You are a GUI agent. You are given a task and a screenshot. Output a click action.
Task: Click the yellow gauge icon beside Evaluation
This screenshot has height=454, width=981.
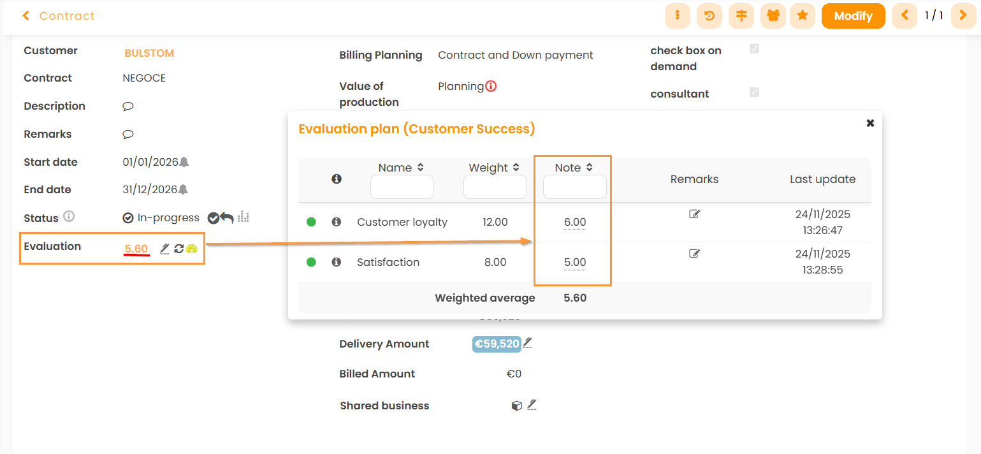(192, 249)
